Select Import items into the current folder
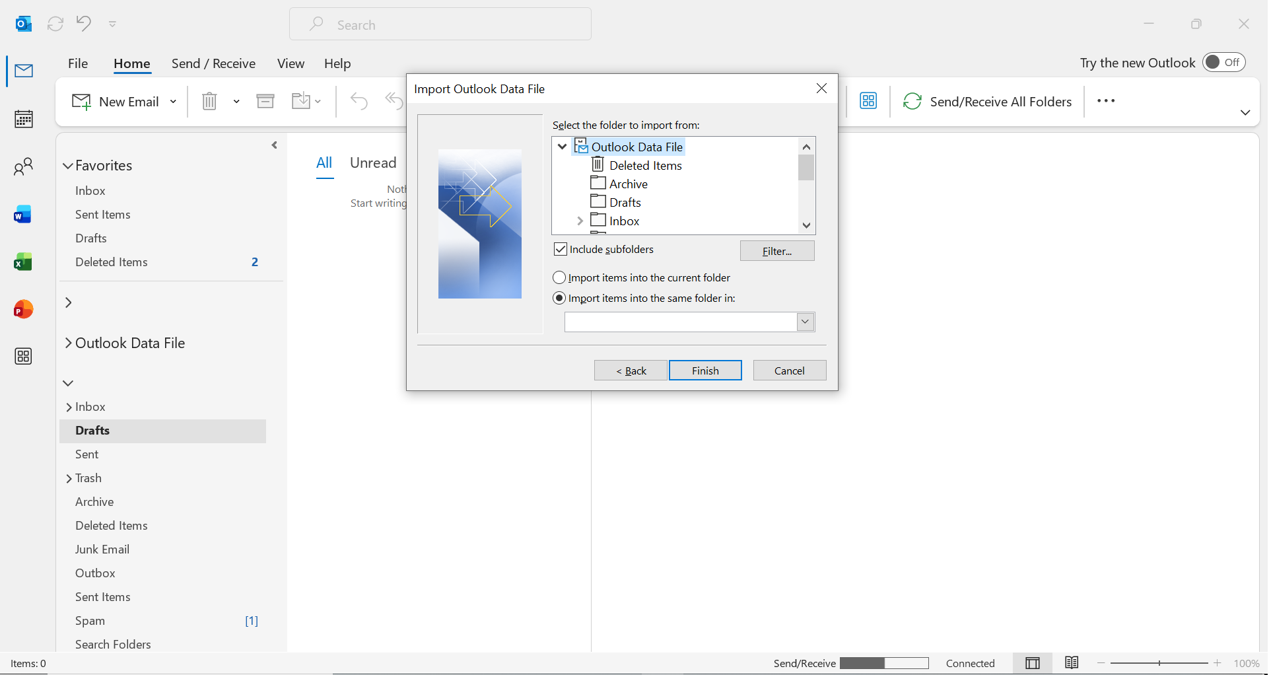 click(x=559, y=277)
